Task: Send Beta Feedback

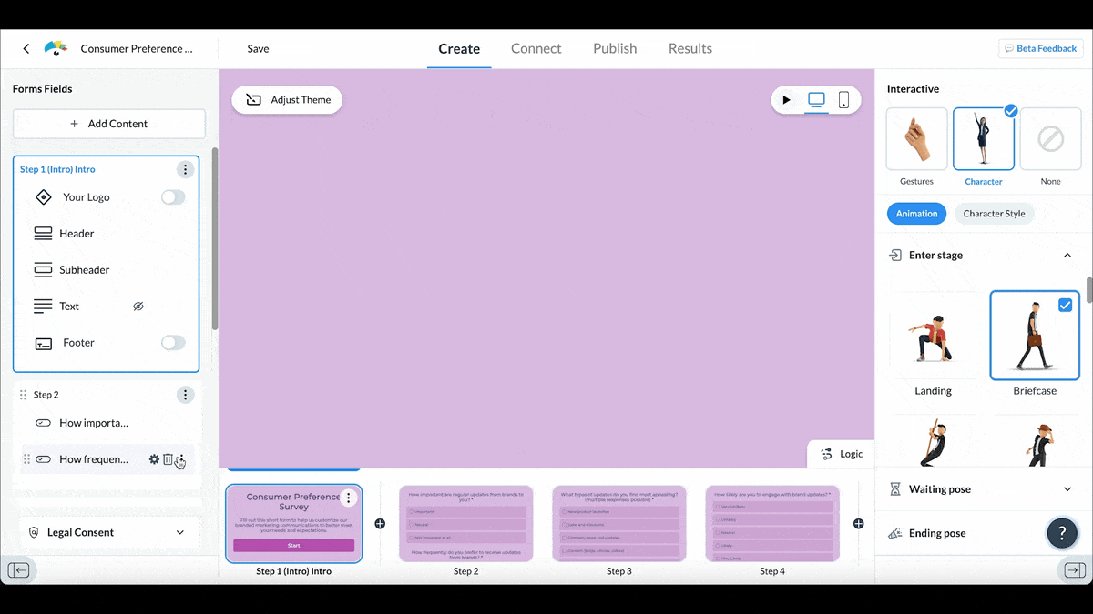Action: [1040, 48]
